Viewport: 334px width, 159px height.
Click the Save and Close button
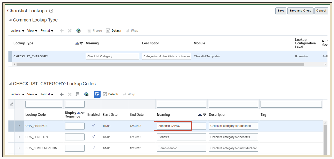tap(300, 11)
